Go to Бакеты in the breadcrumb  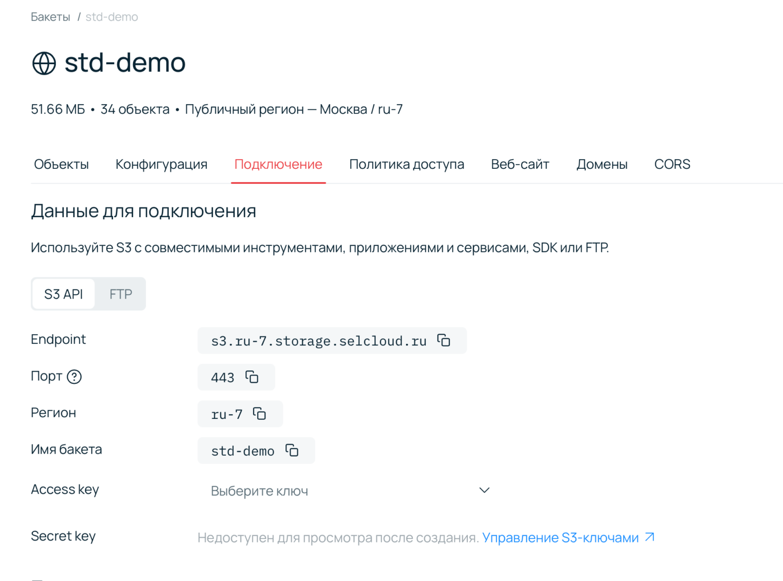50,17
